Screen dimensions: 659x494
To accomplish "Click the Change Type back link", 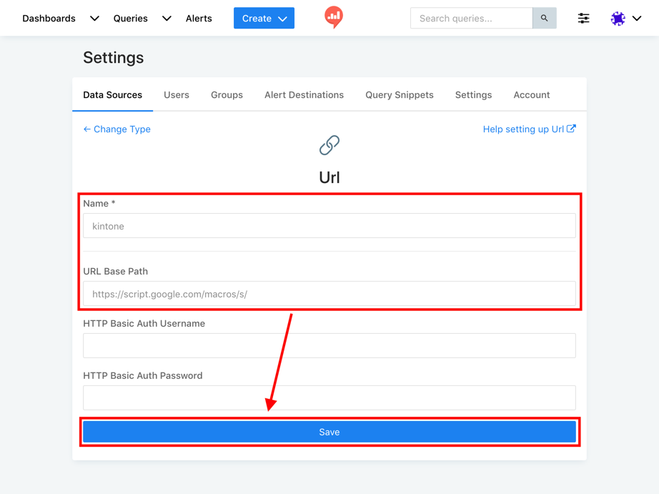I will [117, 129].
